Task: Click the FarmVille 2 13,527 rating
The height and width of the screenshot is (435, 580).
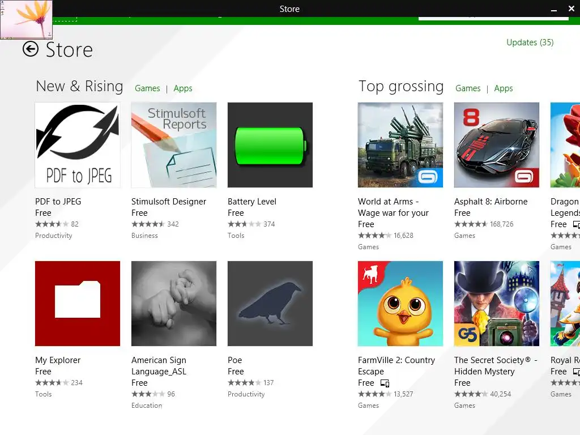Action: click(x=385, y=394)
